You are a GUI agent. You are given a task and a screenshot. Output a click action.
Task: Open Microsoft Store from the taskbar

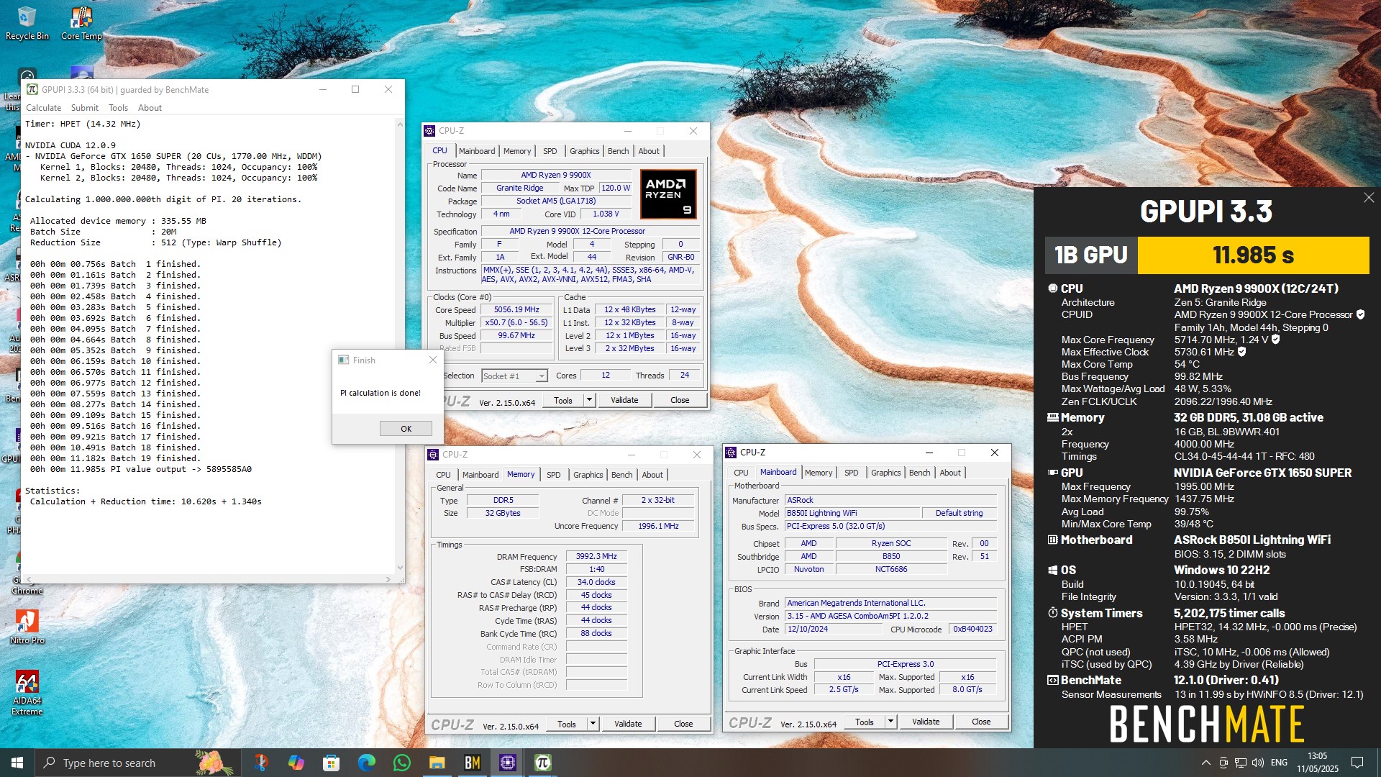coord(331,763)
